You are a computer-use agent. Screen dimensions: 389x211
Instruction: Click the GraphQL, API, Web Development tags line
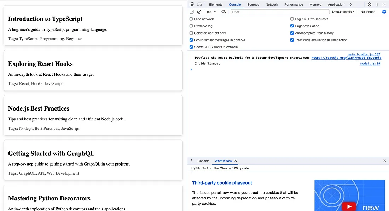pos(43,173)
